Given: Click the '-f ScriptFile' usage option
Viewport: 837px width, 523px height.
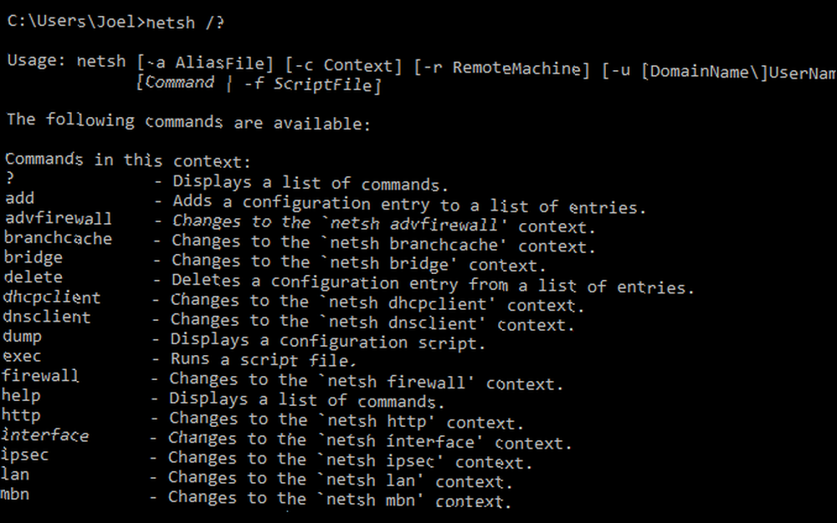Looking at the screenshot, I should [311, 84].
